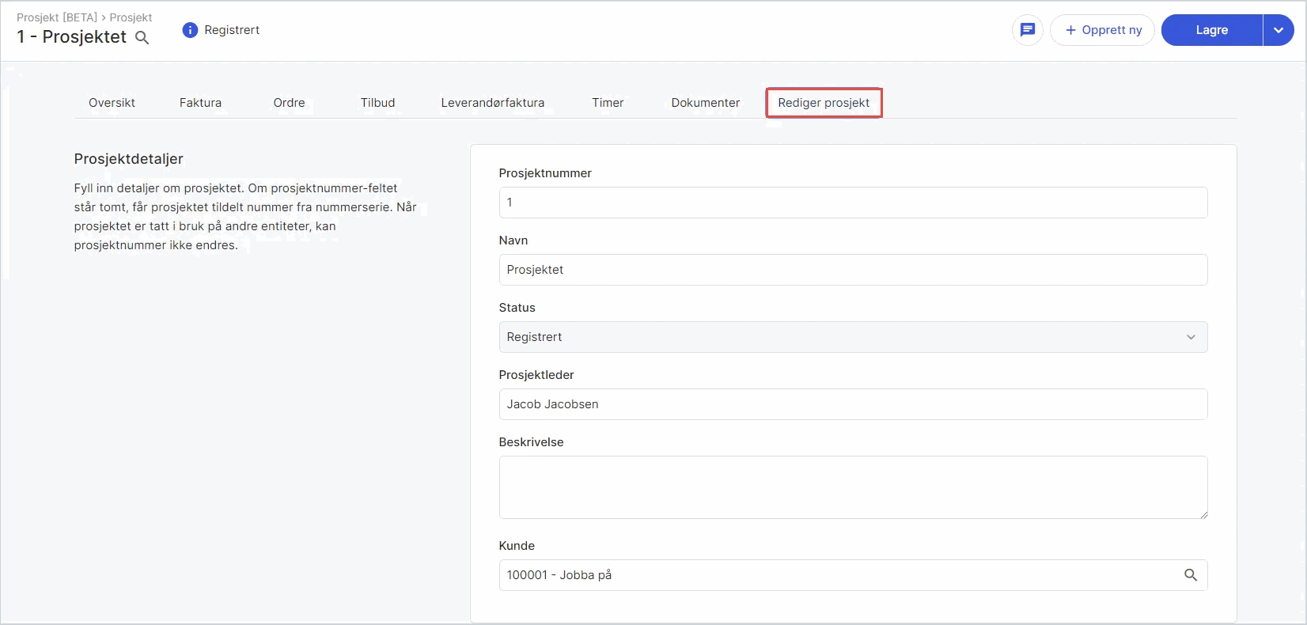Open the Faktura tab
Image resolution: width=1307 pixels, height=625 pixels.
200,103
